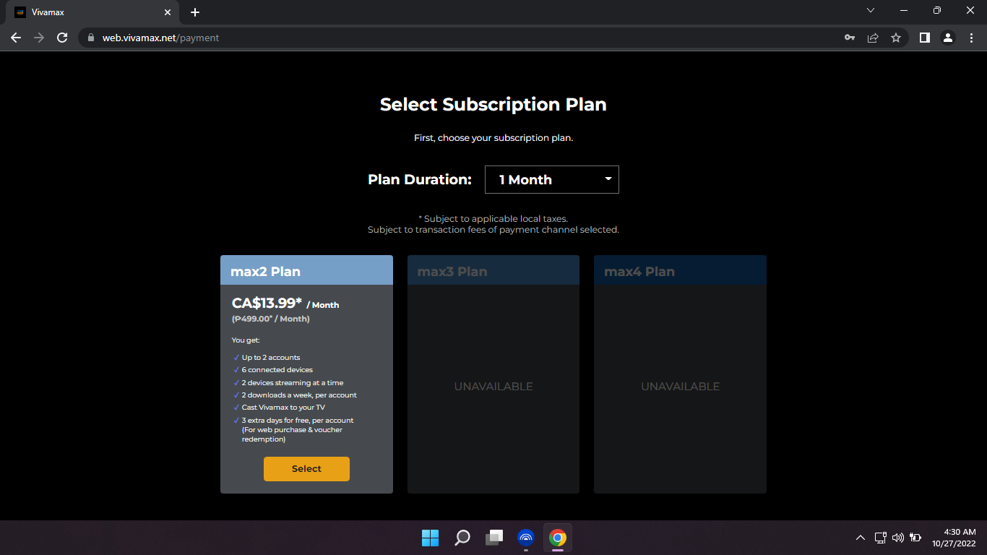
Task: Click the unavailable max4 Plan card
Action: [x=680, y=374]
